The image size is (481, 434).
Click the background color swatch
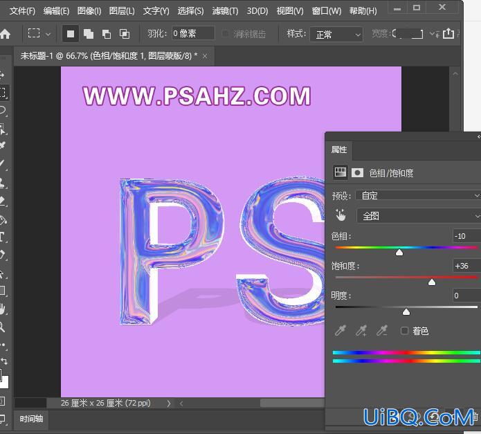coord(6,383)
